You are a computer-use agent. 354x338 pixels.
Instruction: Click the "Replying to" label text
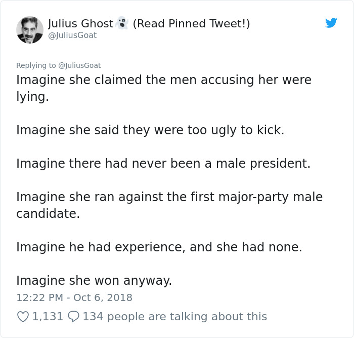[36, 65]
